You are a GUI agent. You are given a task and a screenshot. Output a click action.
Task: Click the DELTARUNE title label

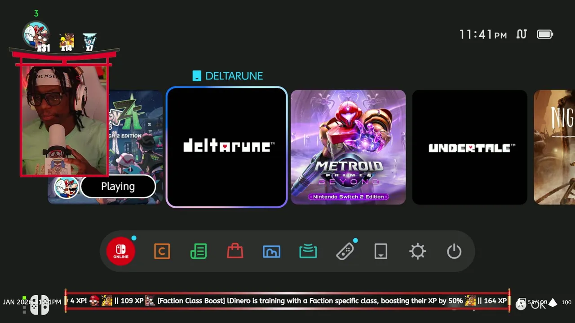234,76
